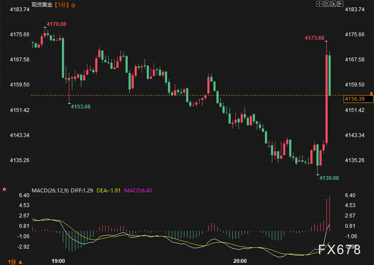The height and width of the screenshot is (265, 374).
Task: Click the 4153.68 low price label
Action: [x=81, y=106]
